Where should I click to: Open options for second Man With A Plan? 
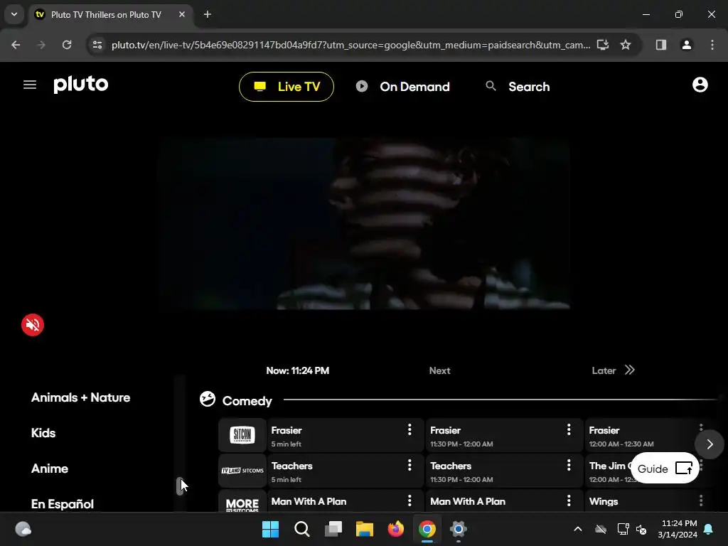(569, 500)
